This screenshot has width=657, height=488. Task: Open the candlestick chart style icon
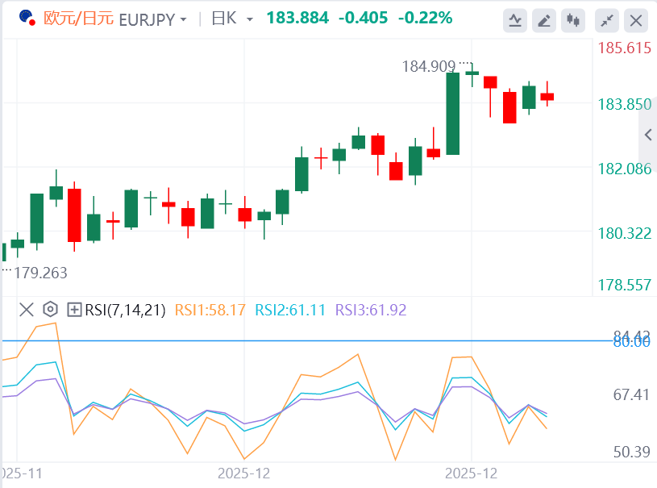[574, 19]
